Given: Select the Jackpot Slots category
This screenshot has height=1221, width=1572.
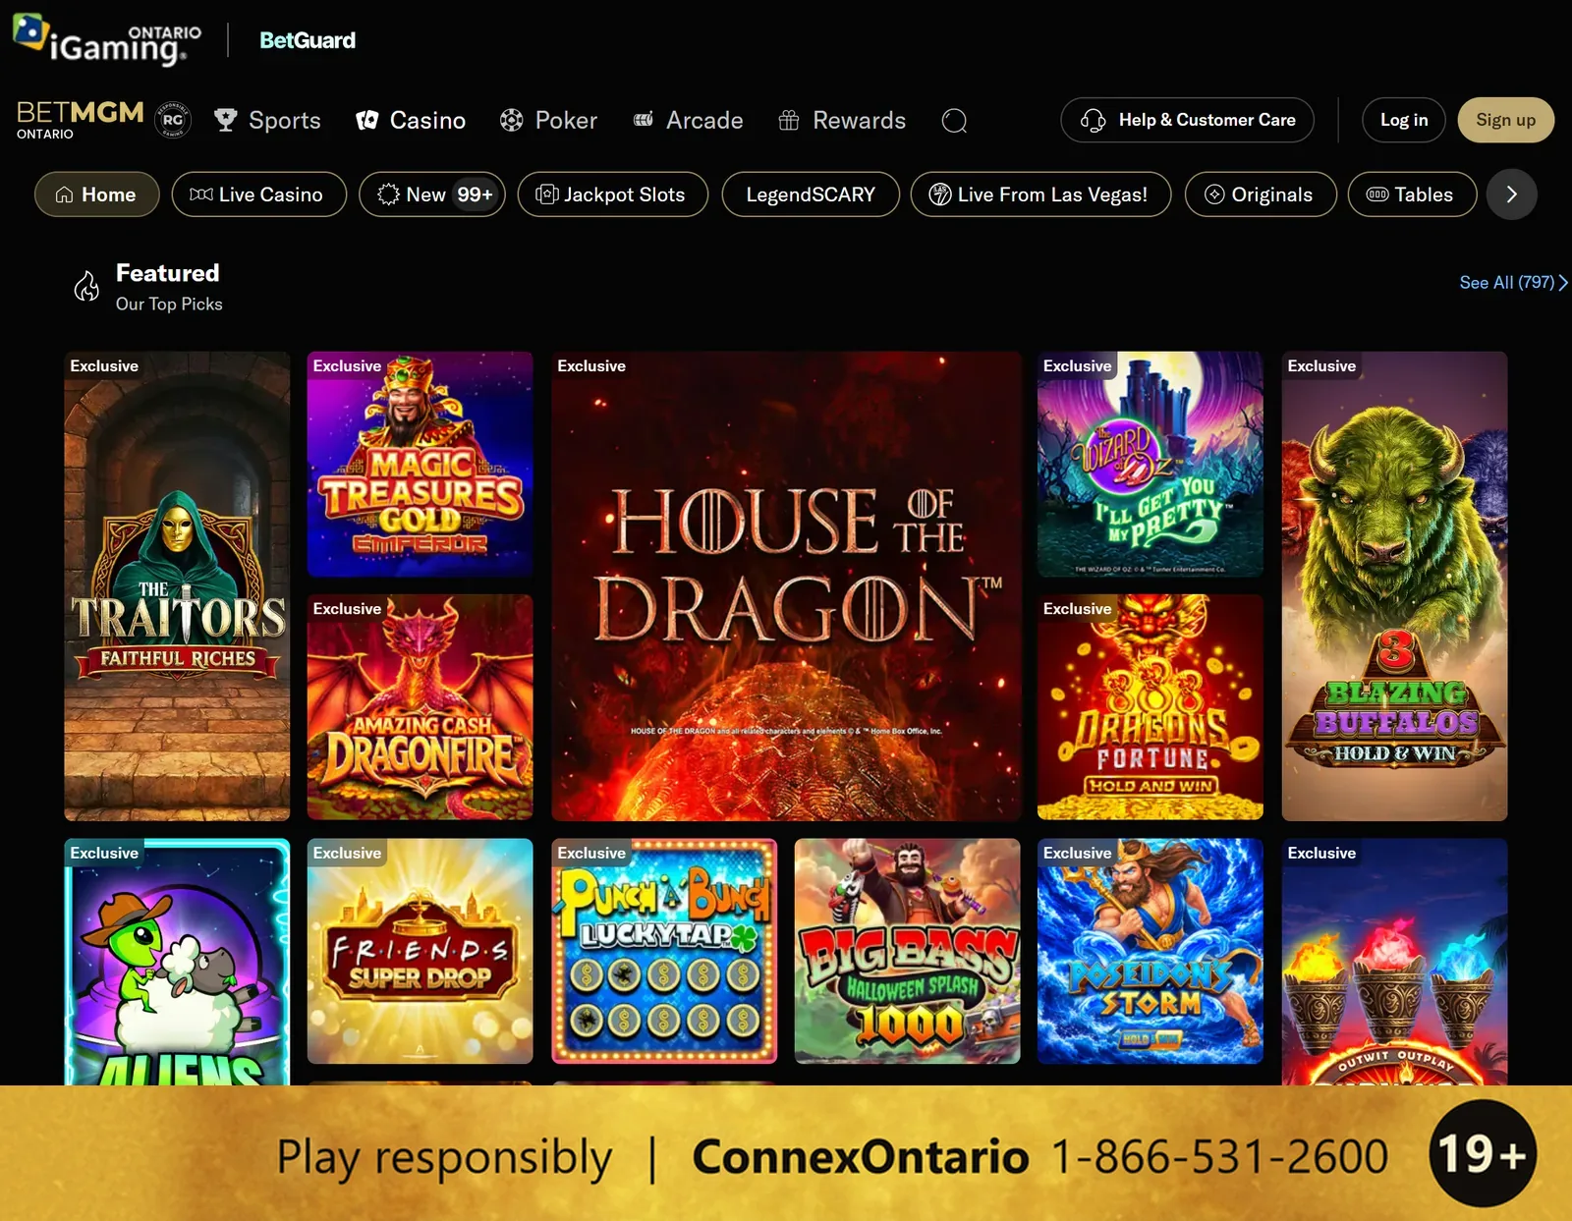Looking at the screenshot, I should (x=613, y=194).
